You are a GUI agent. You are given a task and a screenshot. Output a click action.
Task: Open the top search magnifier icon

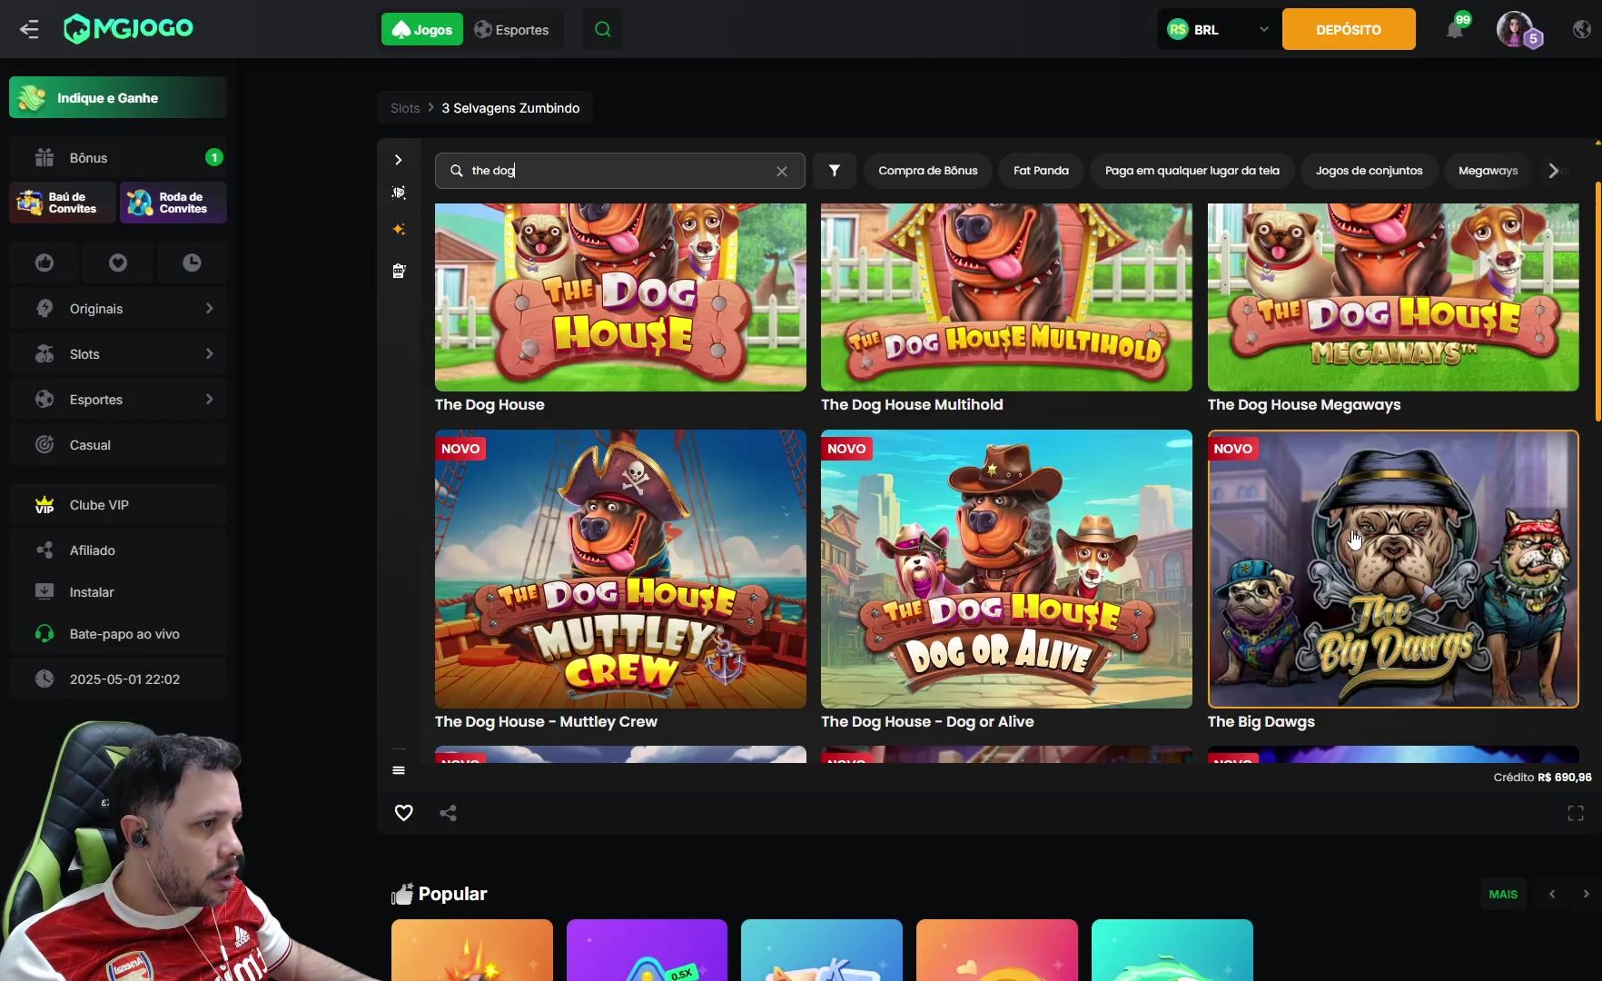[x=602, y=29]
